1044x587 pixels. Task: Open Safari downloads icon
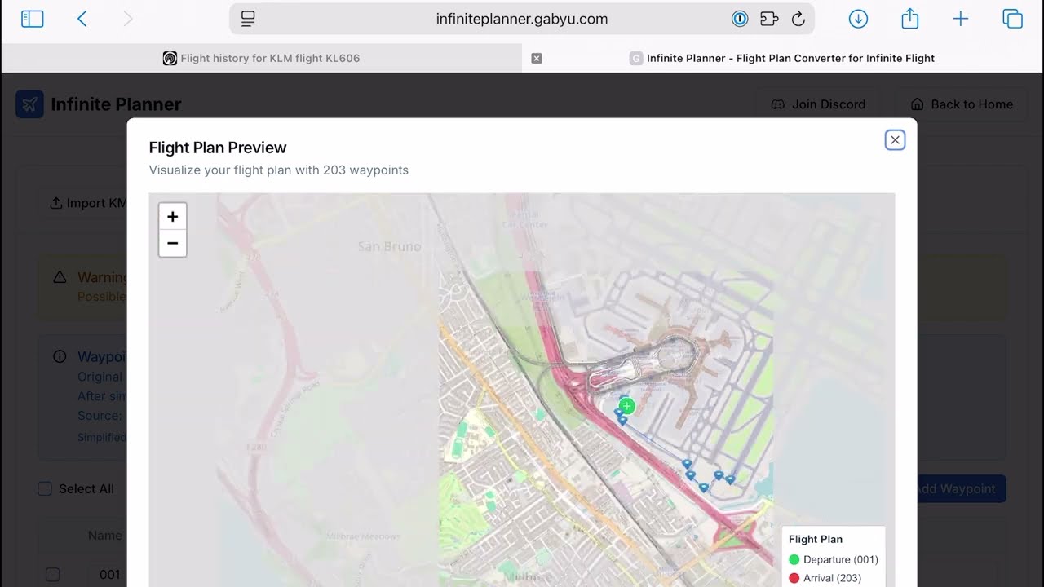click(x=858, y=19)
